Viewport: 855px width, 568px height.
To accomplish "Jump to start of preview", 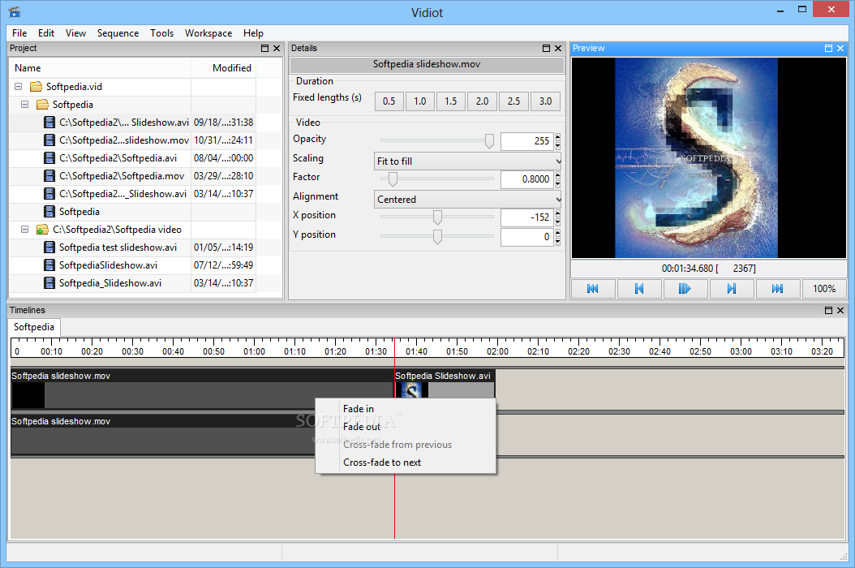I will (593, 289).
